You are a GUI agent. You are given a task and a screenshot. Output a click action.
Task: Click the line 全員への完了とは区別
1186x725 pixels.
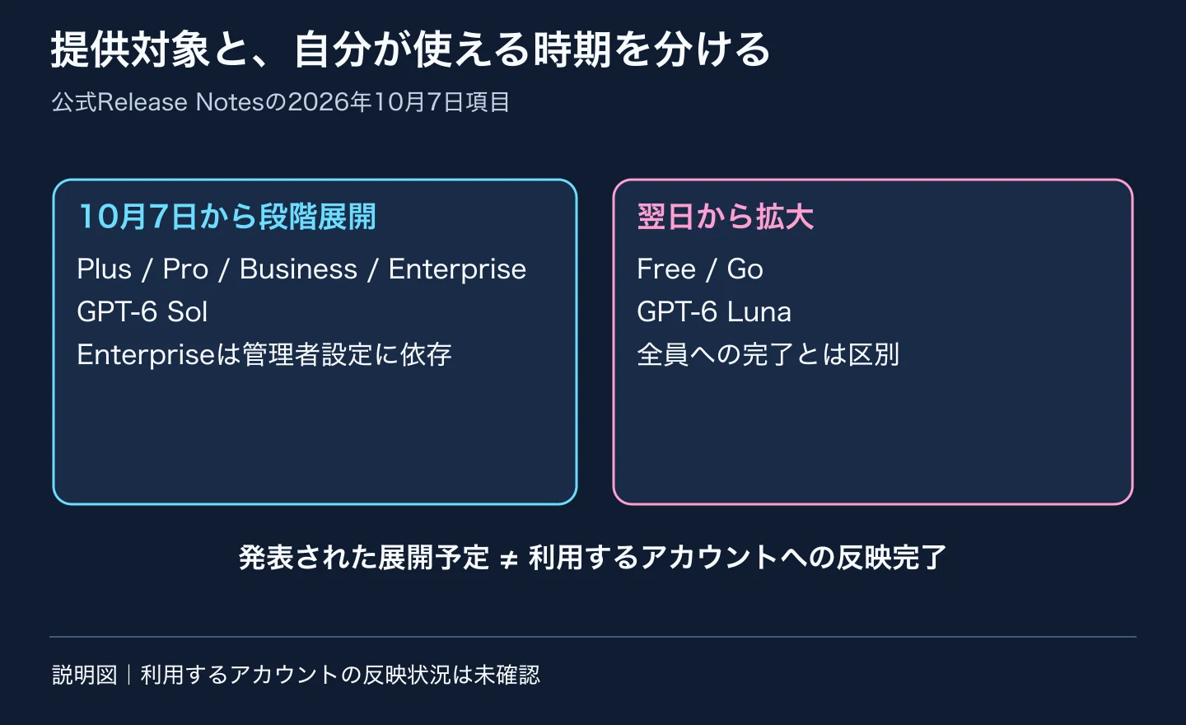click(x=768, y=355)
